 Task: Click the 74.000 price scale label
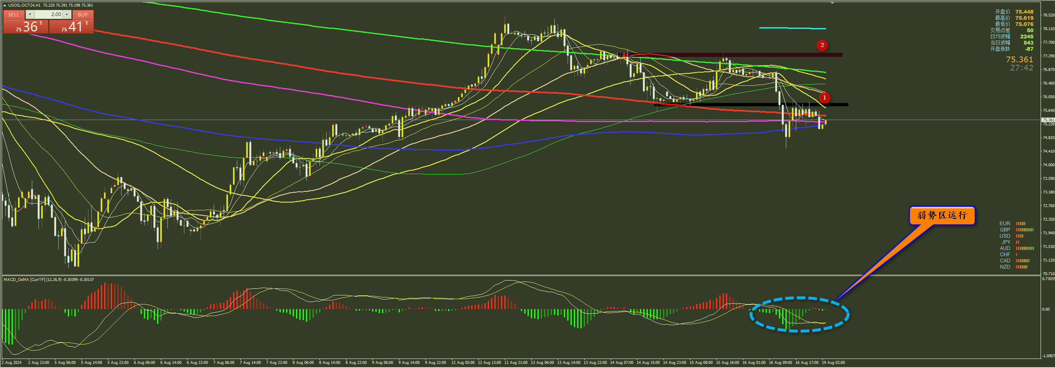click(1048, 165)
